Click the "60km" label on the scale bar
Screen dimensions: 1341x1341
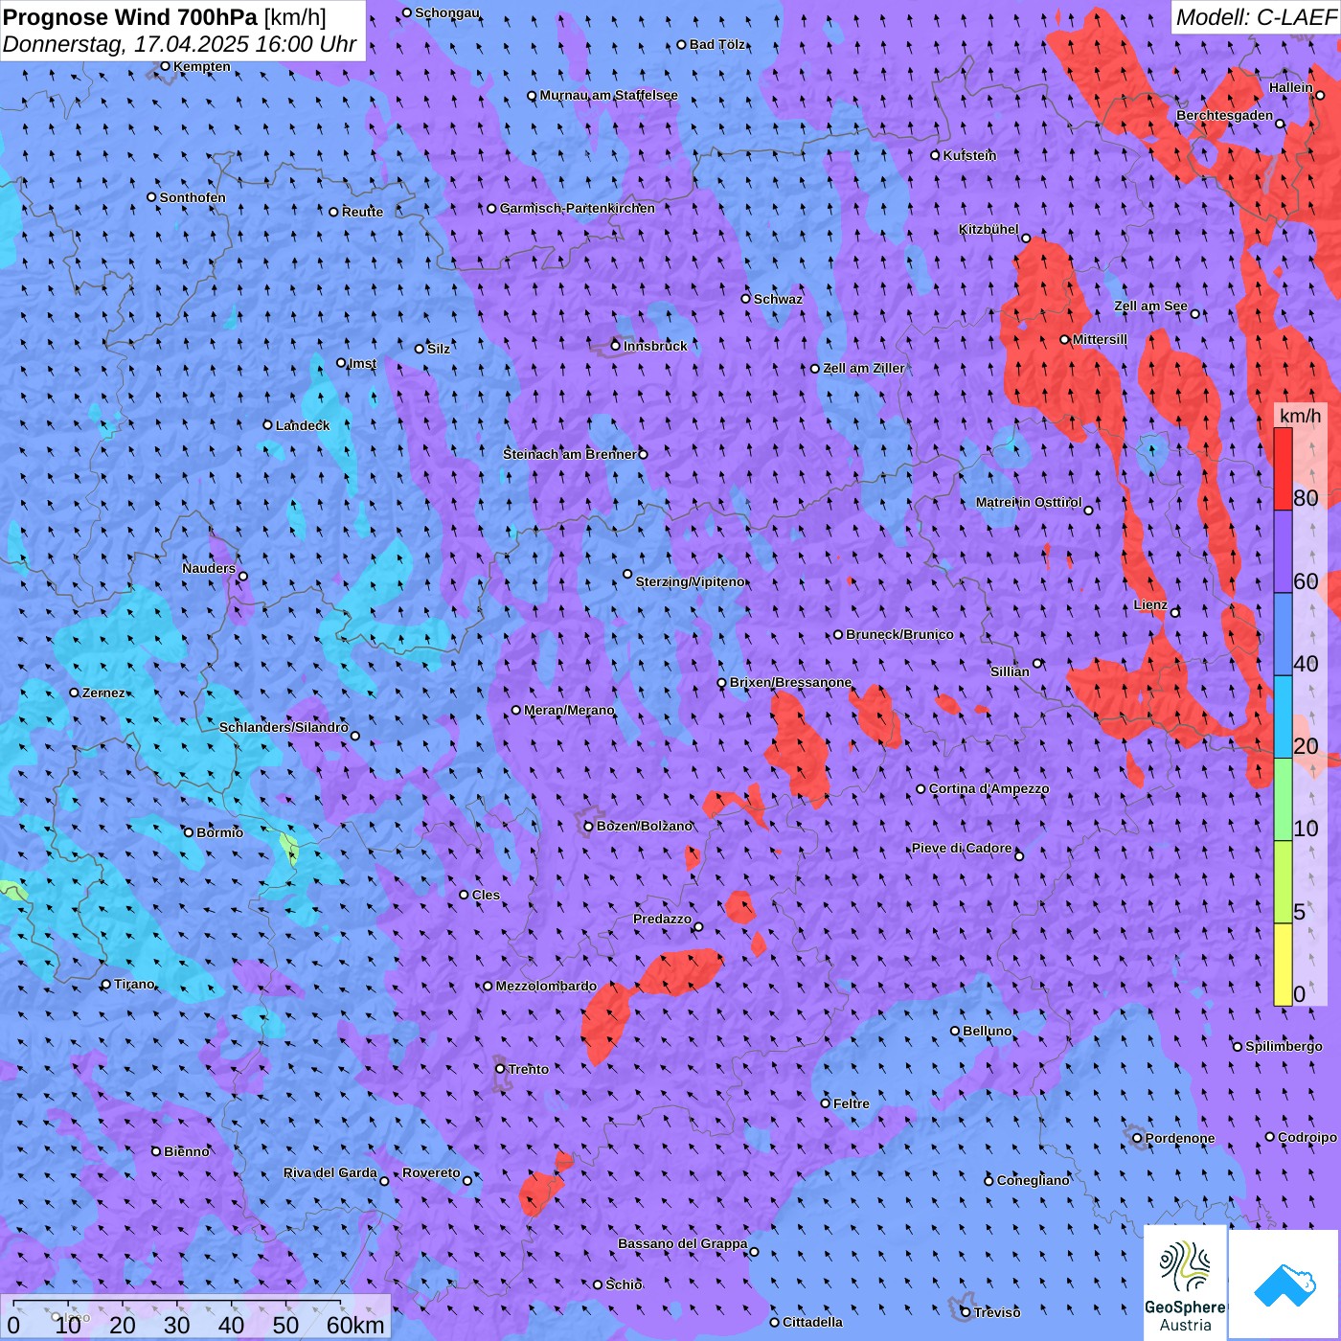[x=355, y=1325]
